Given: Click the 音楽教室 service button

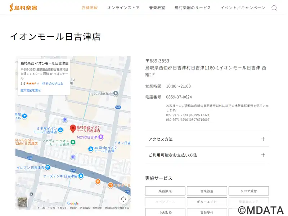Looking at the screenshot, I should [207, 191].
